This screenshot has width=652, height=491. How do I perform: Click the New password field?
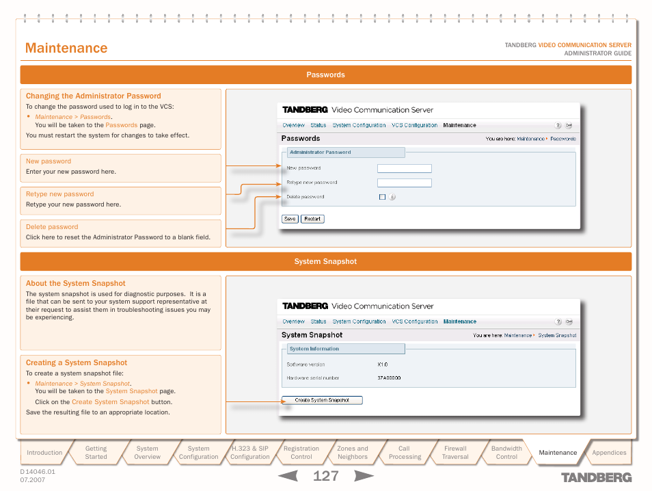pos(404,168)
